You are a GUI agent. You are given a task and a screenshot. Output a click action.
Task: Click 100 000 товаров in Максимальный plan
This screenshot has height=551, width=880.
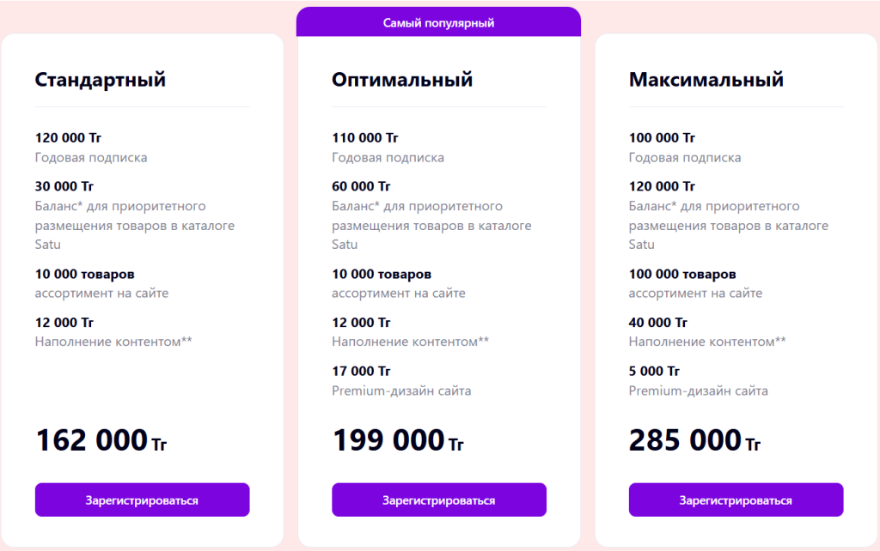click(x=681, y=274)
